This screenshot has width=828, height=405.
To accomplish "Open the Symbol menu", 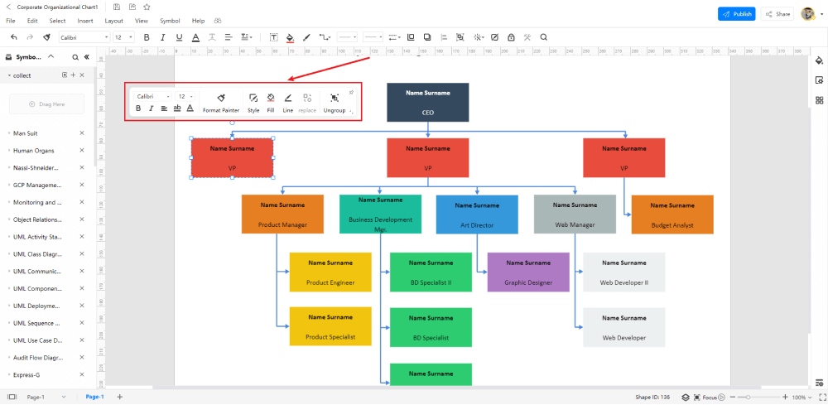I will (x=170, y=21).
